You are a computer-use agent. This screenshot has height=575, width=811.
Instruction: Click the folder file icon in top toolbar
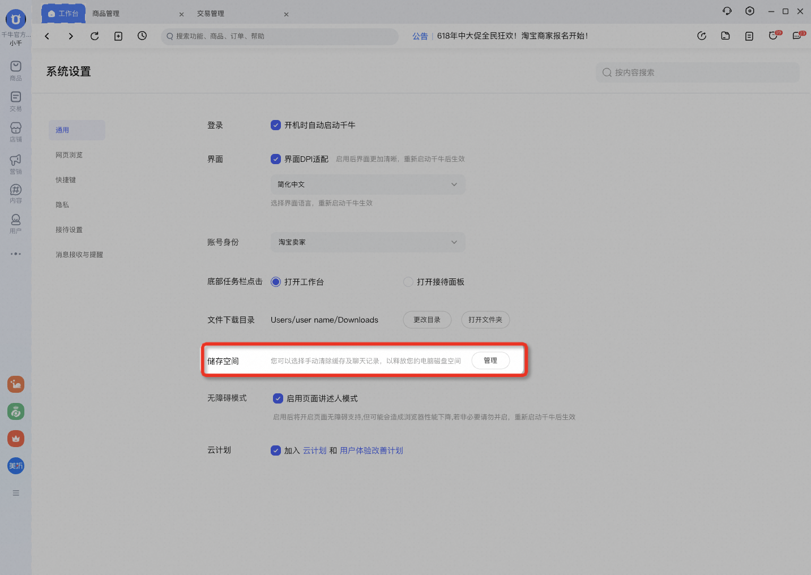(x=725, y=36)
